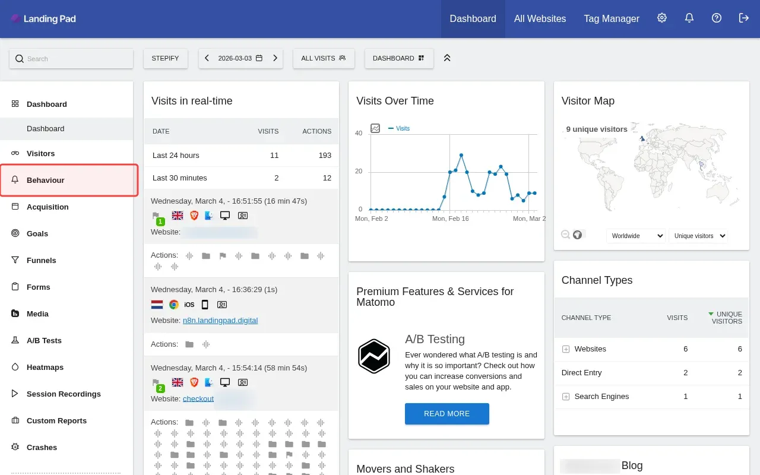Open Tag Manager from top menu

(x=612, y=18)
